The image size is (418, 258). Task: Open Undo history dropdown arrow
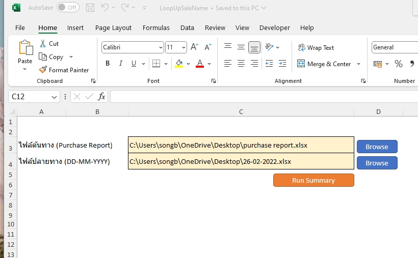(x=113, y=8)
